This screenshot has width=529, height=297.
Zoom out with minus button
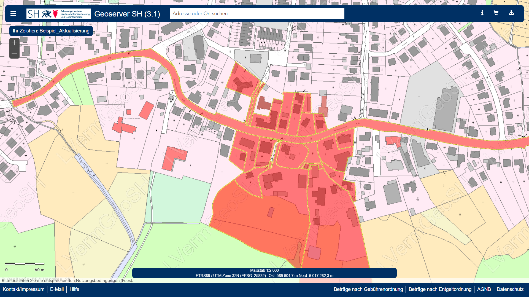[x=14, y=53]
